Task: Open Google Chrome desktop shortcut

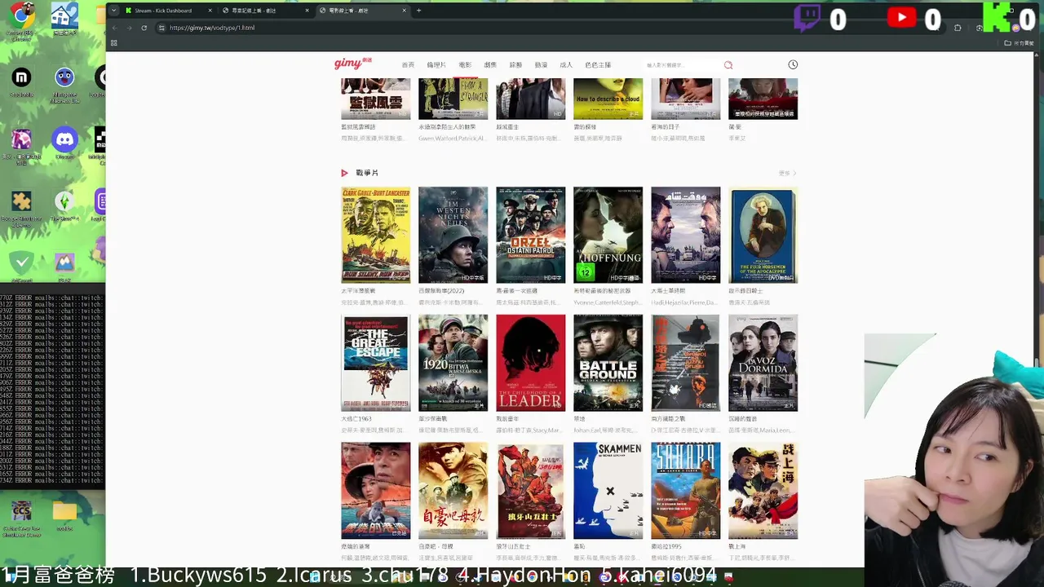Action: click(22, 15)
